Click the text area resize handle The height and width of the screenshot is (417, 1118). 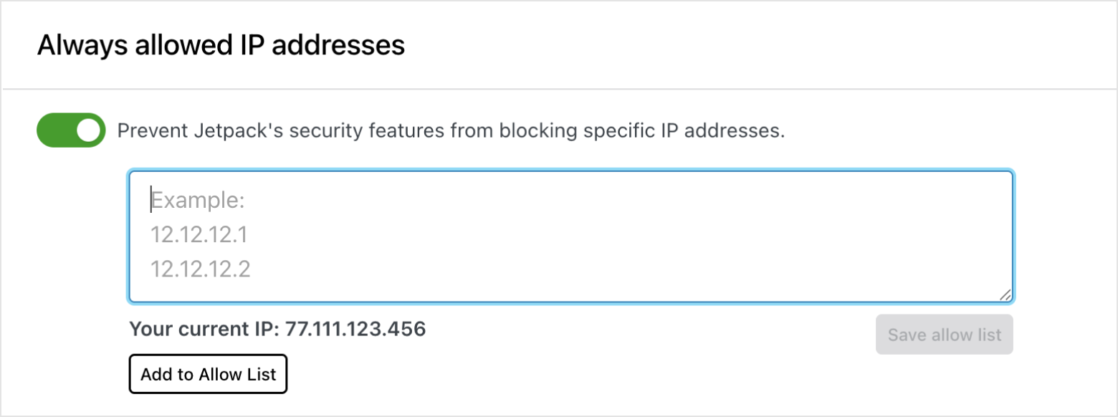click(x=1005, y=294)
